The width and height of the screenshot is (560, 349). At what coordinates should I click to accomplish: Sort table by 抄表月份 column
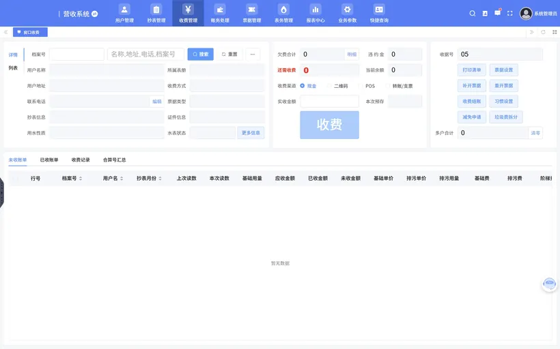149,178
